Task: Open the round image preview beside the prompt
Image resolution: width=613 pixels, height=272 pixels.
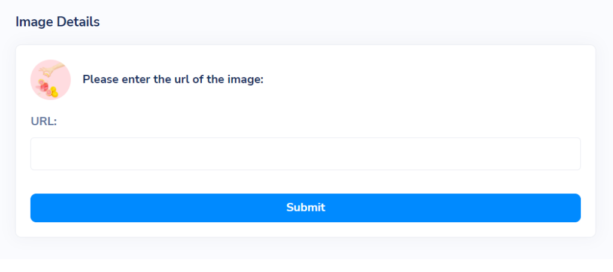Action: click(50, 80)
